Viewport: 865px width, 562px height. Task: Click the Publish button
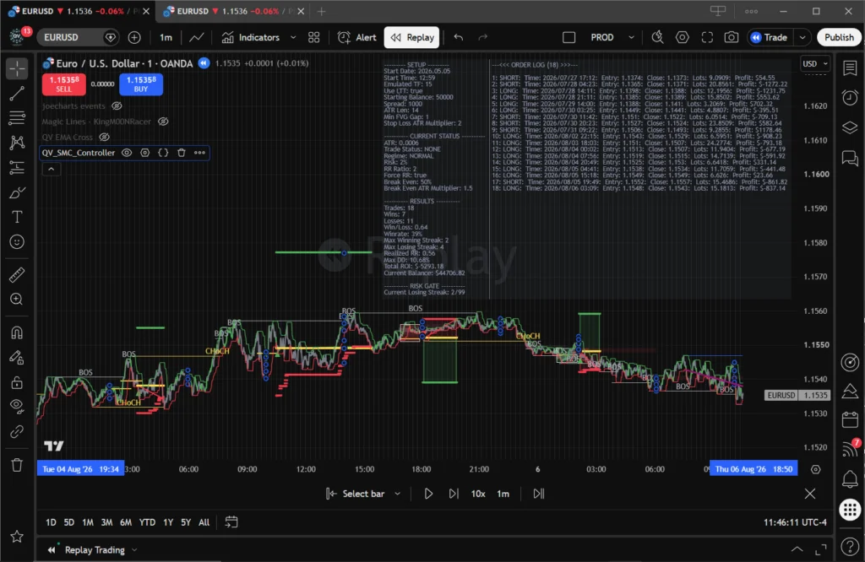point(839,37)
